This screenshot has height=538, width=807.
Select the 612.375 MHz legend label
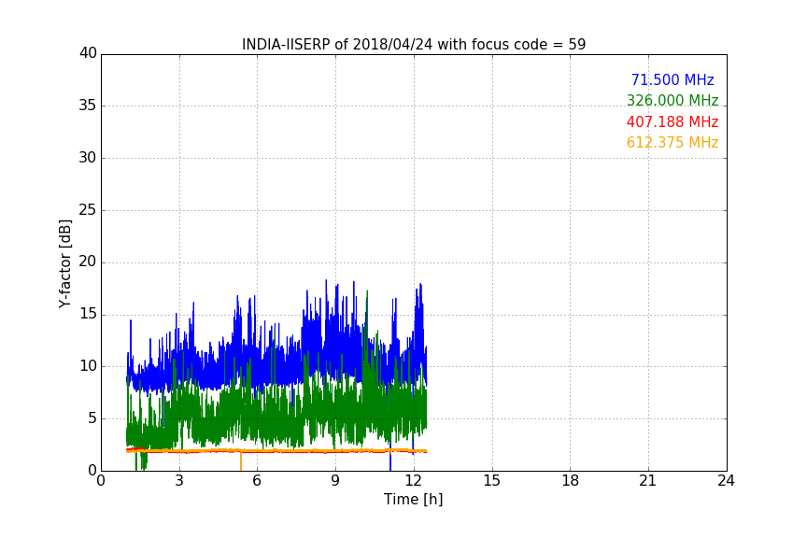[672, 143]
